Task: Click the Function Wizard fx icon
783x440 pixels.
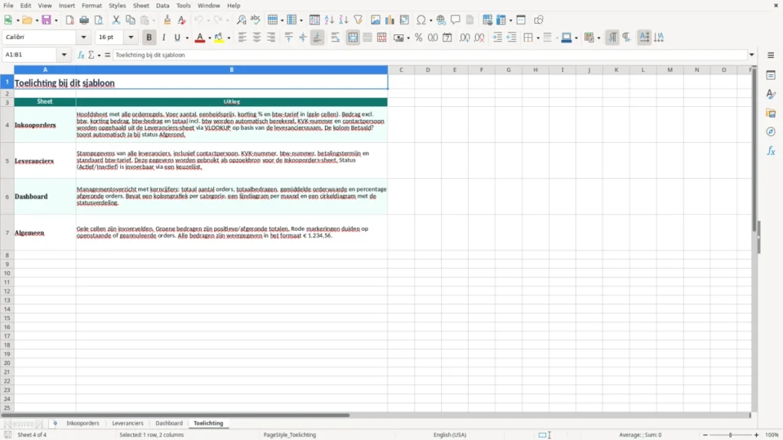Action: point(81,55)
